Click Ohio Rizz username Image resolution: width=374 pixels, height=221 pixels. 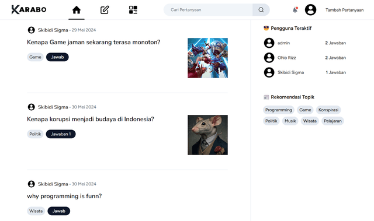(x=286, y=58)
